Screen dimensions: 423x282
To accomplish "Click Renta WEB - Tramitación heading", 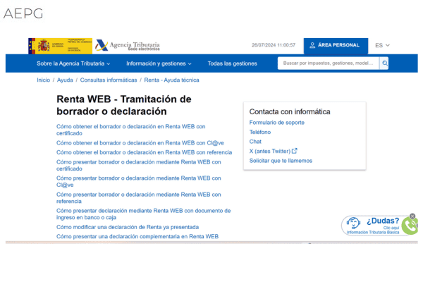I will [x=124, y=105].
